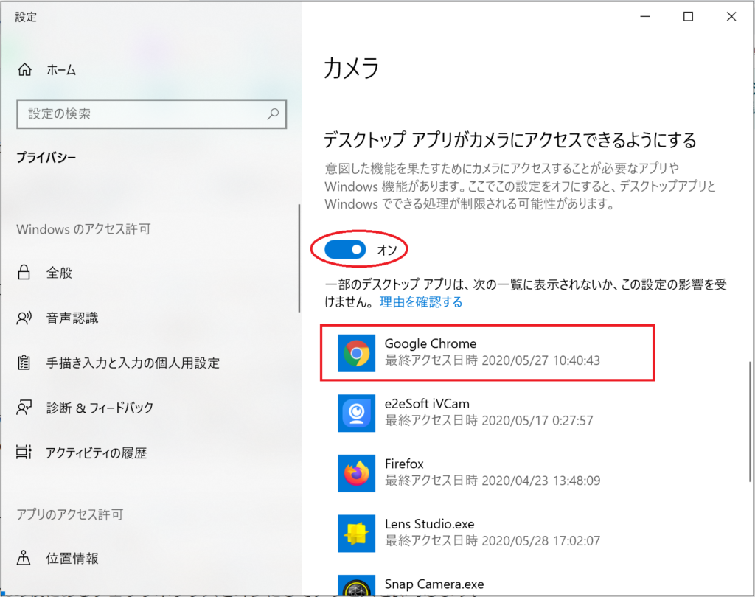The image size is (755, 597).
Task: Minimize the 設定 window
Action: pyautogui.click(x=645, y=16)
